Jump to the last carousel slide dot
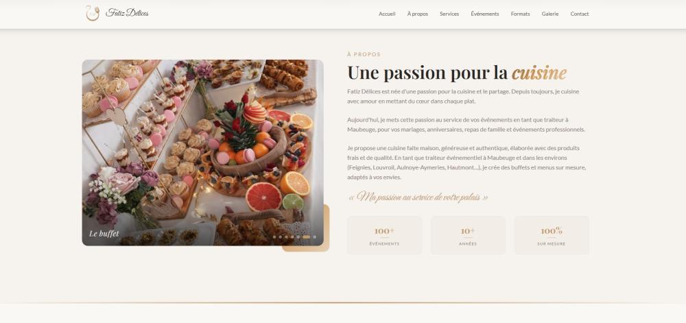Viewport: 686px width, 323px height. tap(315, 237)
